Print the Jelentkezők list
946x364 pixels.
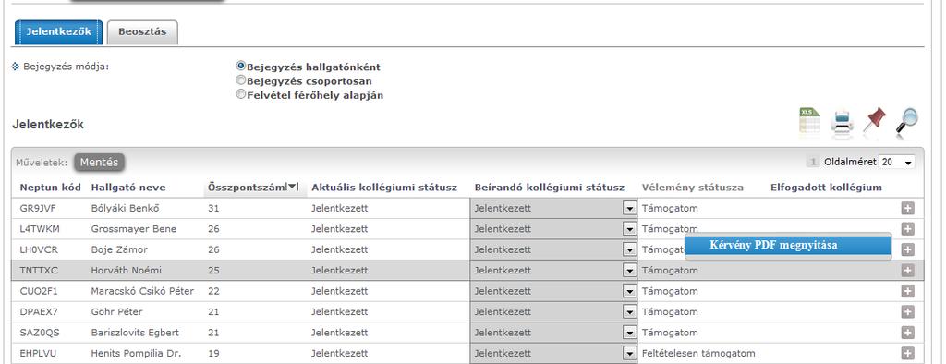click(x=843, y=121)
